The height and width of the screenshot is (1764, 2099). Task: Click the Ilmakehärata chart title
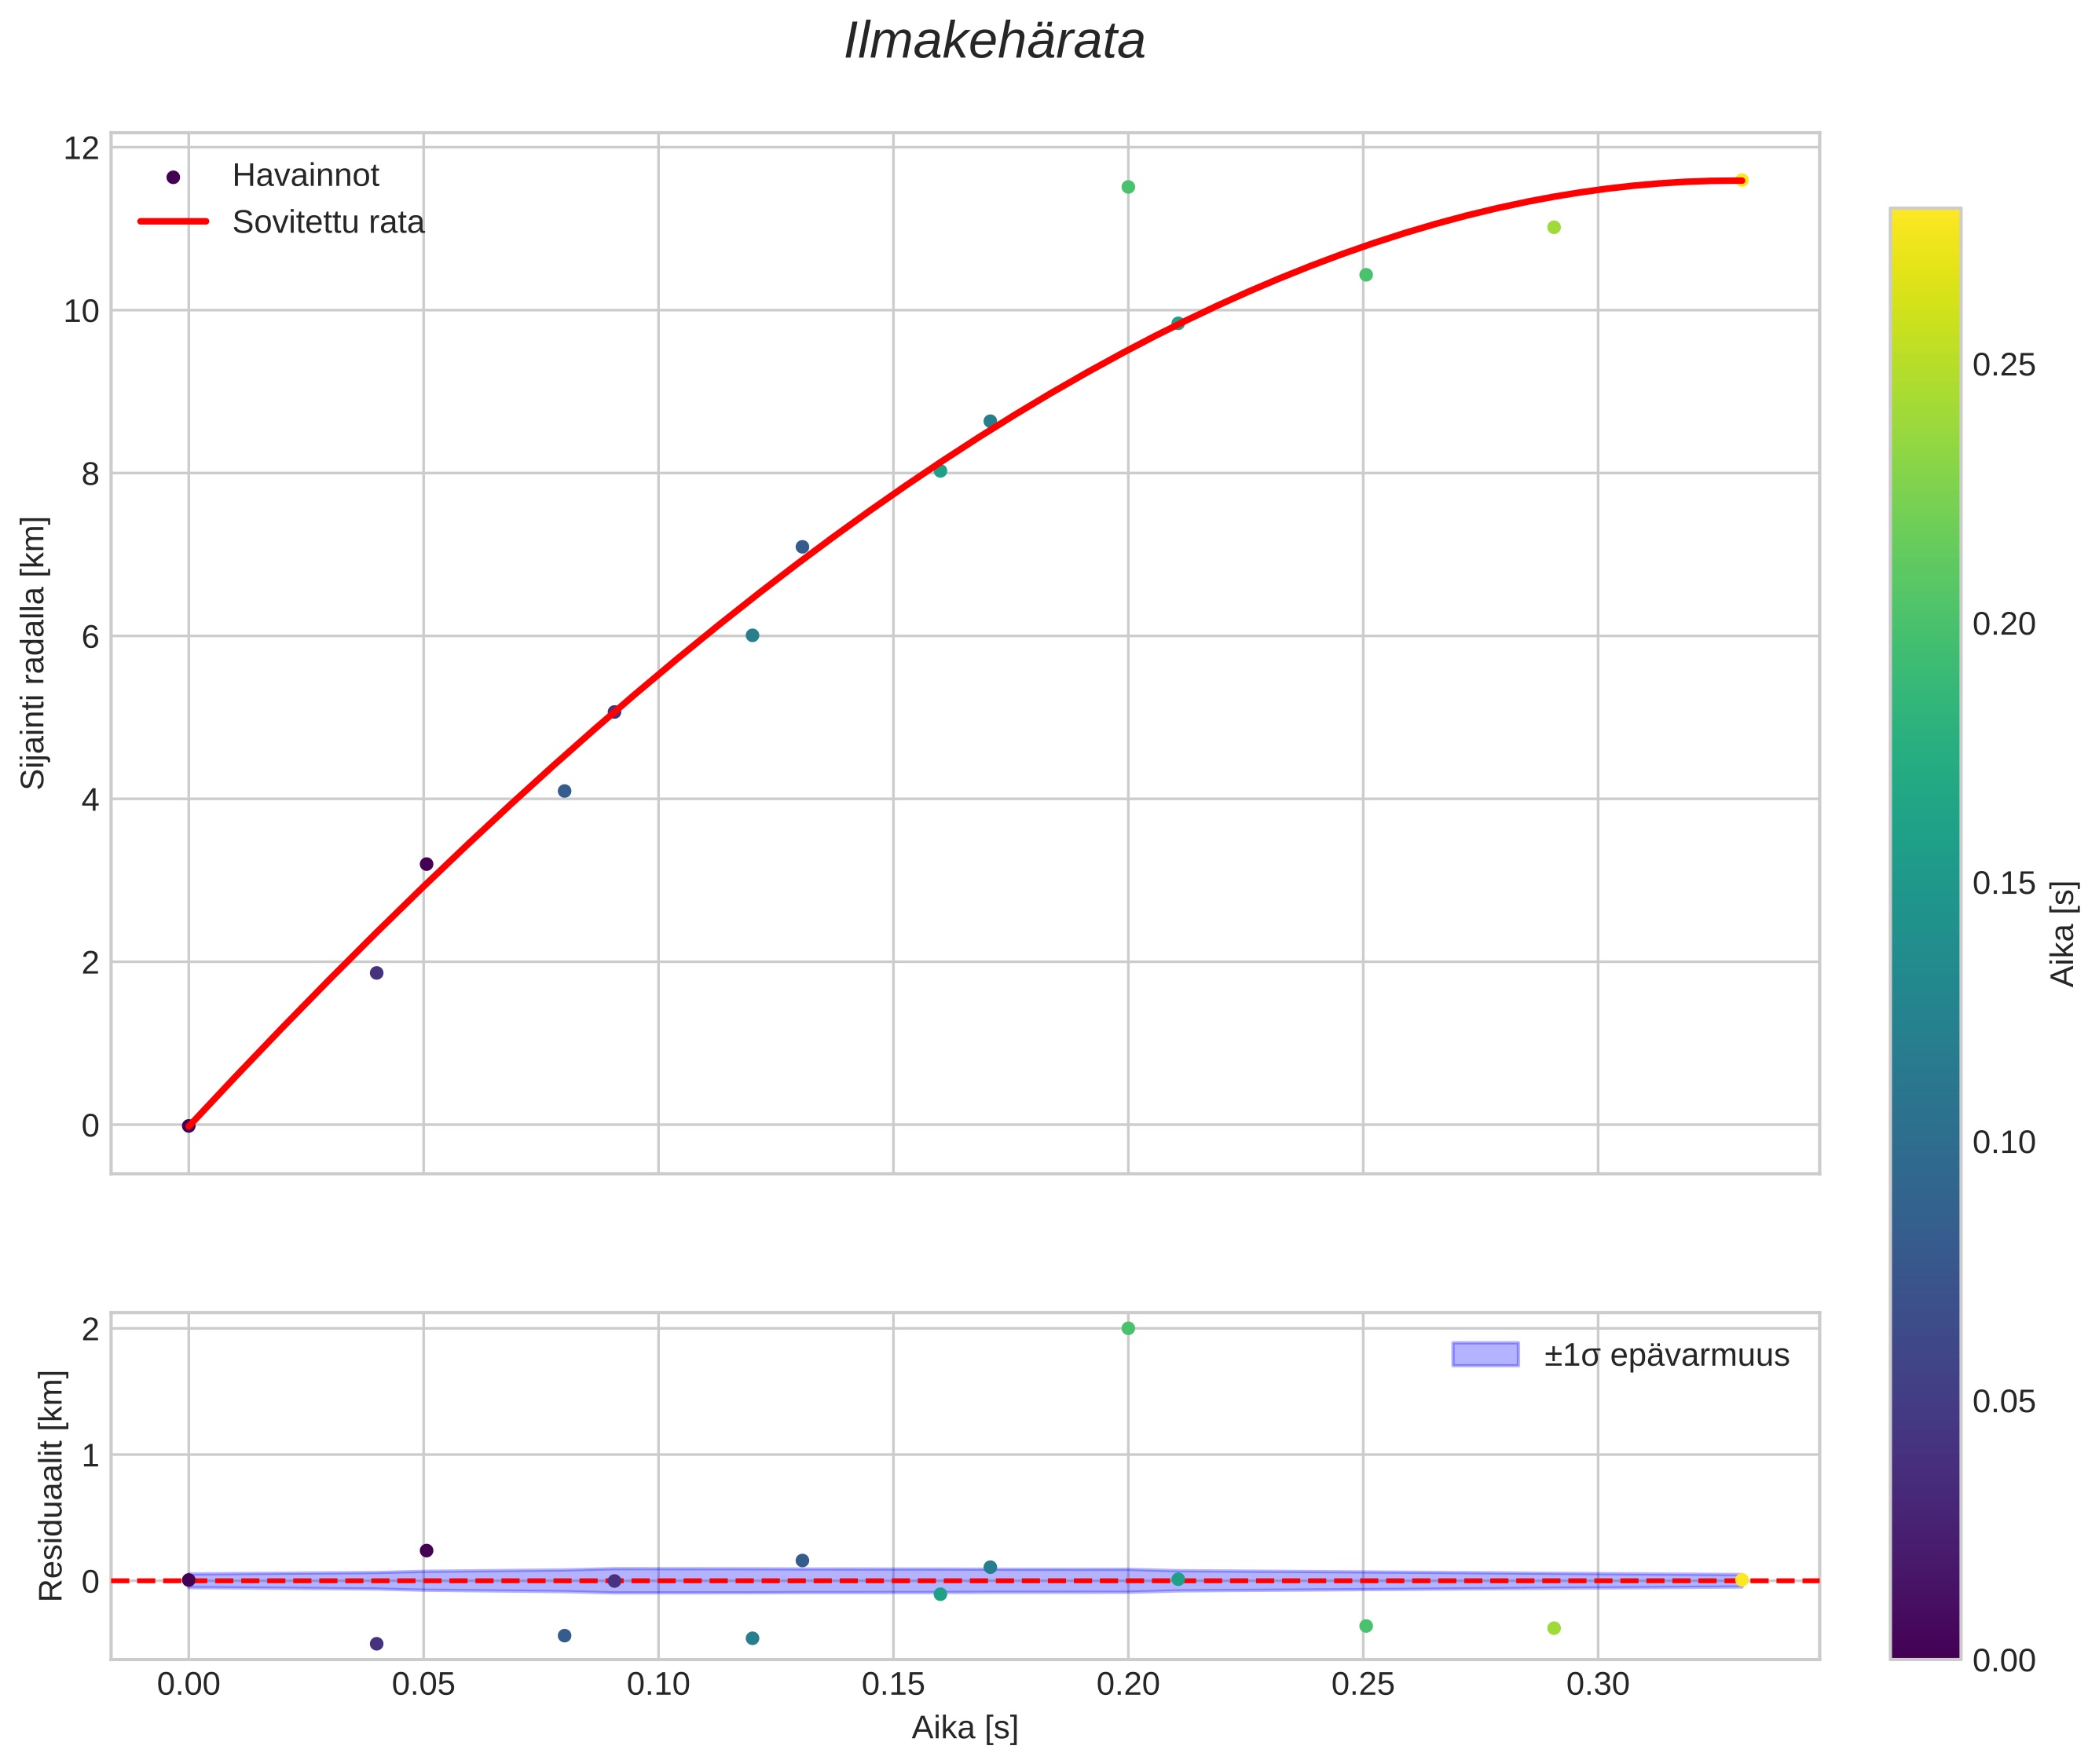(994, 42)
